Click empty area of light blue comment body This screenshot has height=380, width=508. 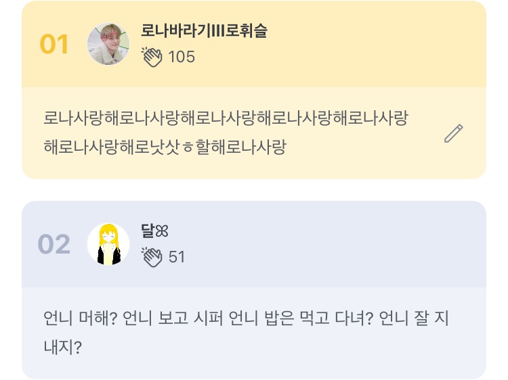[305, 352]
